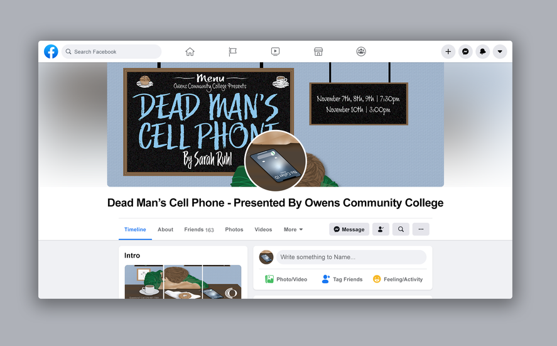Open Marketplace storefront icon

click(x=318, y=52)
